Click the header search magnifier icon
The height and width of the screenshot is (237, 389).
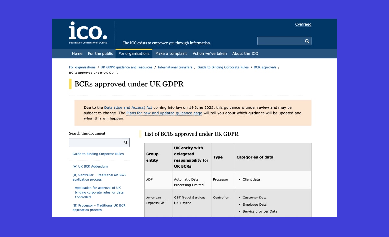tap(307, 41)
